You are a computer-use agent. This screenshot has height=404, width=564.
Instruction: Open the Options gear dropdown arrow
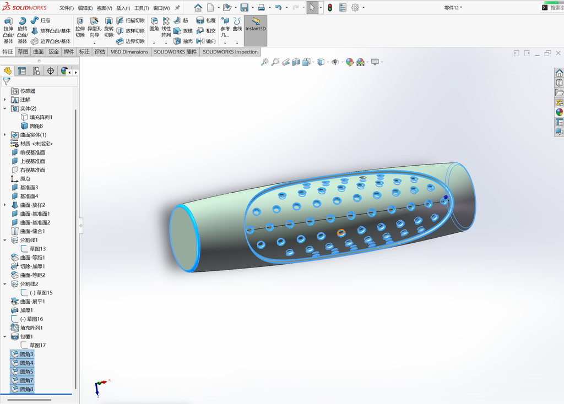tap(364, 8)
